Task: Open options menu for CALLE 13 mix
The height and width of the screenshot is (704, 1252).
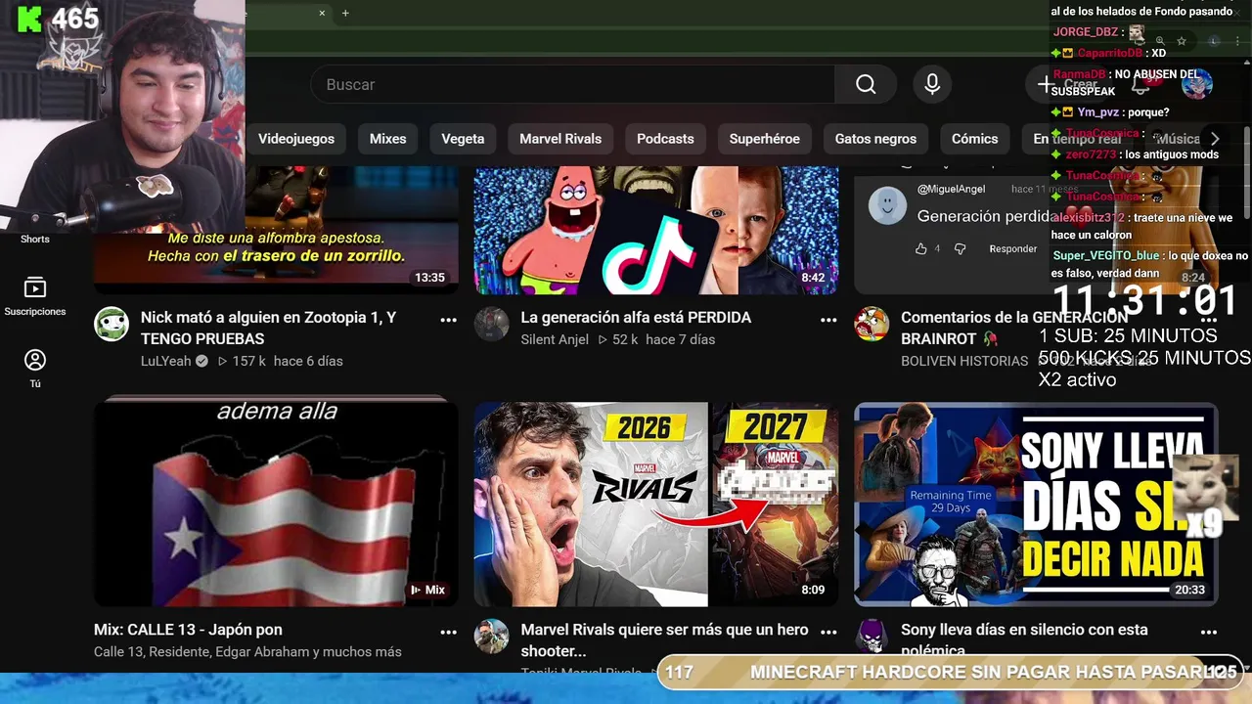Action: [448, 632]
